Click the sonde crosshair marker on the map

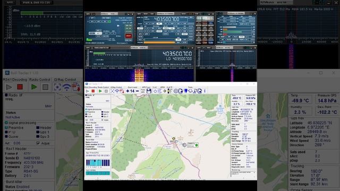point(184,145)
